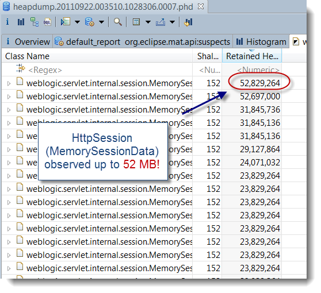
Task: Open the dominator tree toolbar icon
Action: [34, 22]
